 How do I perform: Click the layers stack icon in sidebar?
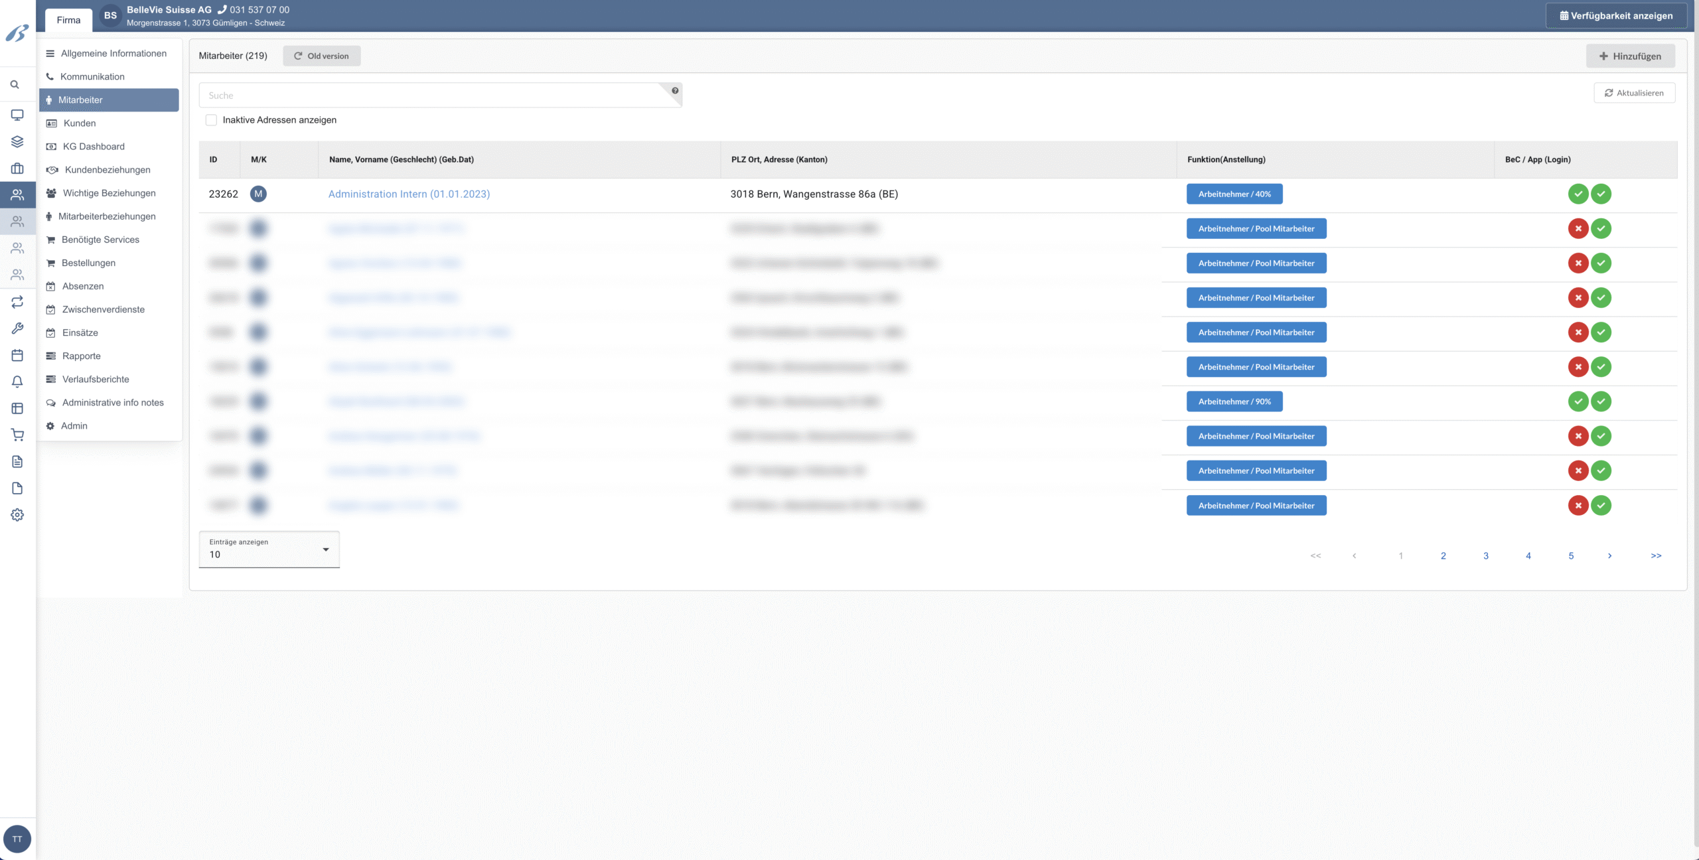click(x=17, y=141)
